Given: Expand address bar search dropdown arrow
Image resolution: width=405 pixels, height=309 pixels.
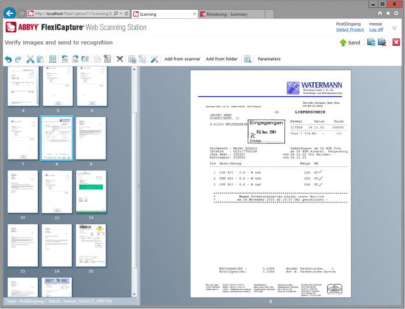Looking at the screenshot, I should tap(121, 13).
